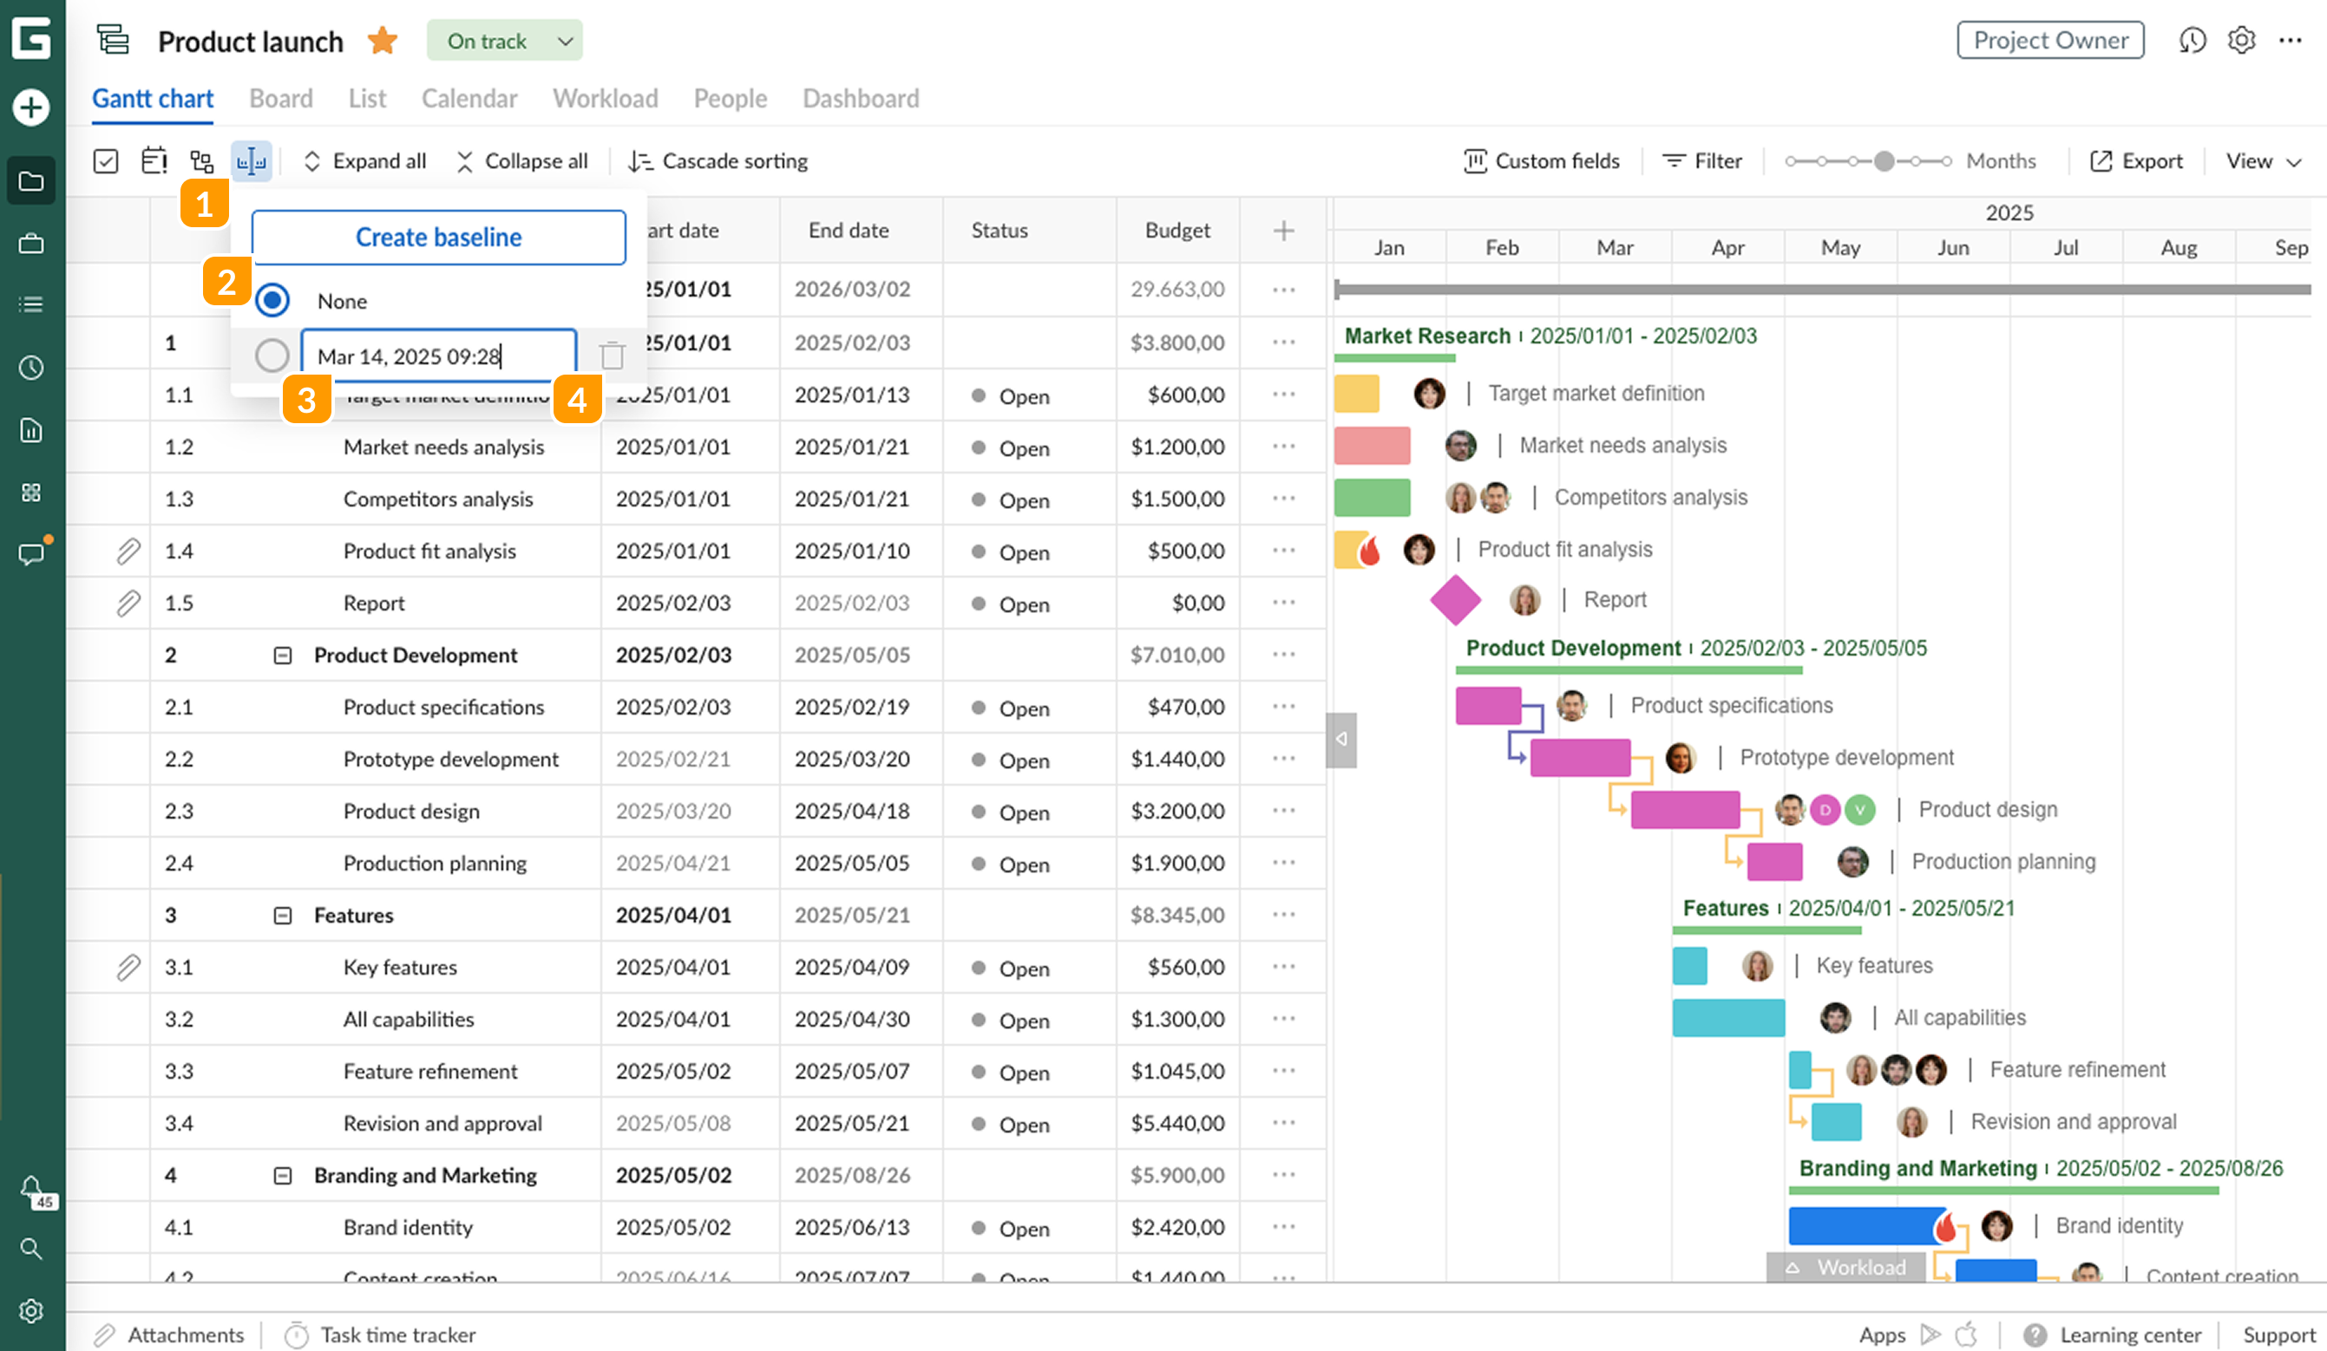This screenshot has height=1351, width=2327.
Task: Toggle the select-all checkbox in toolbar
Action: [x=106, y=161]
